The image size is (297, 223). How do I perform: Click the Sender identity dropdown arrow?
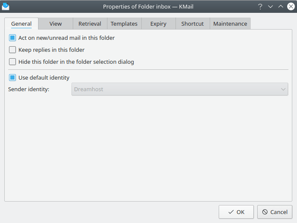[x=283, y=89]
